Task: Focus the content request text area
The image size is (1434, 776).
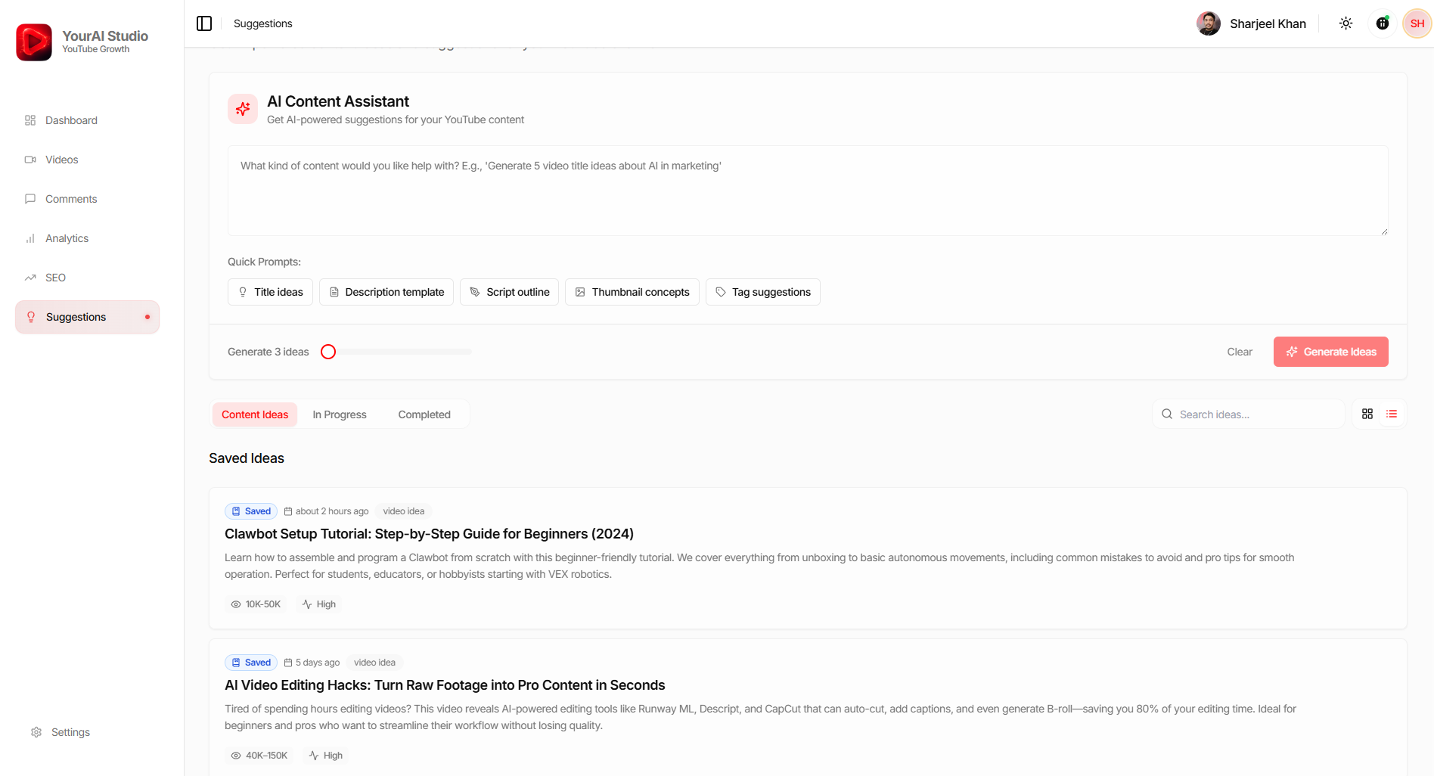Action: tap(808, 191)
